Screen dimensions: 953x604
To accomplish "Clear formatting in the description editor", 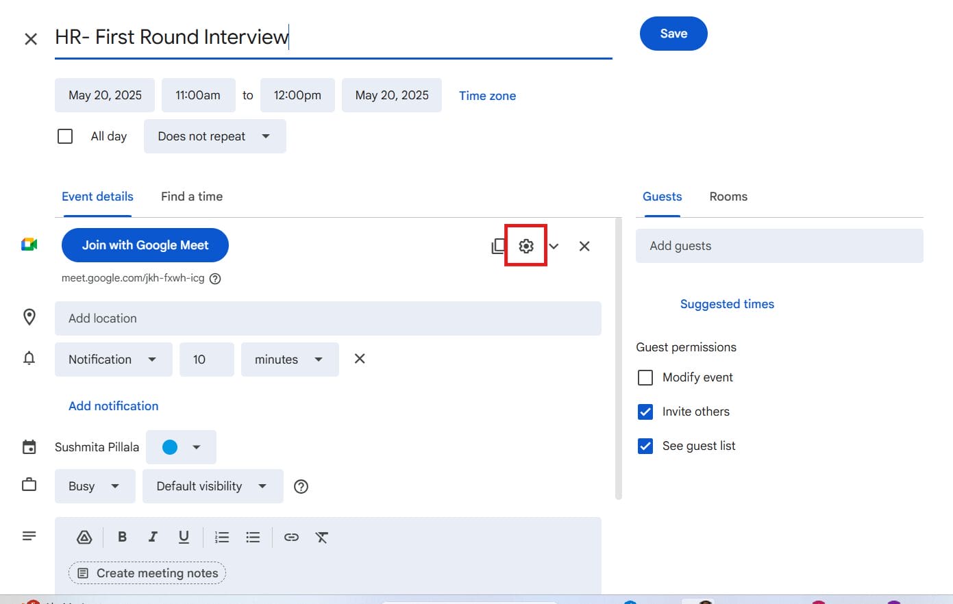I will pos(322,538).
